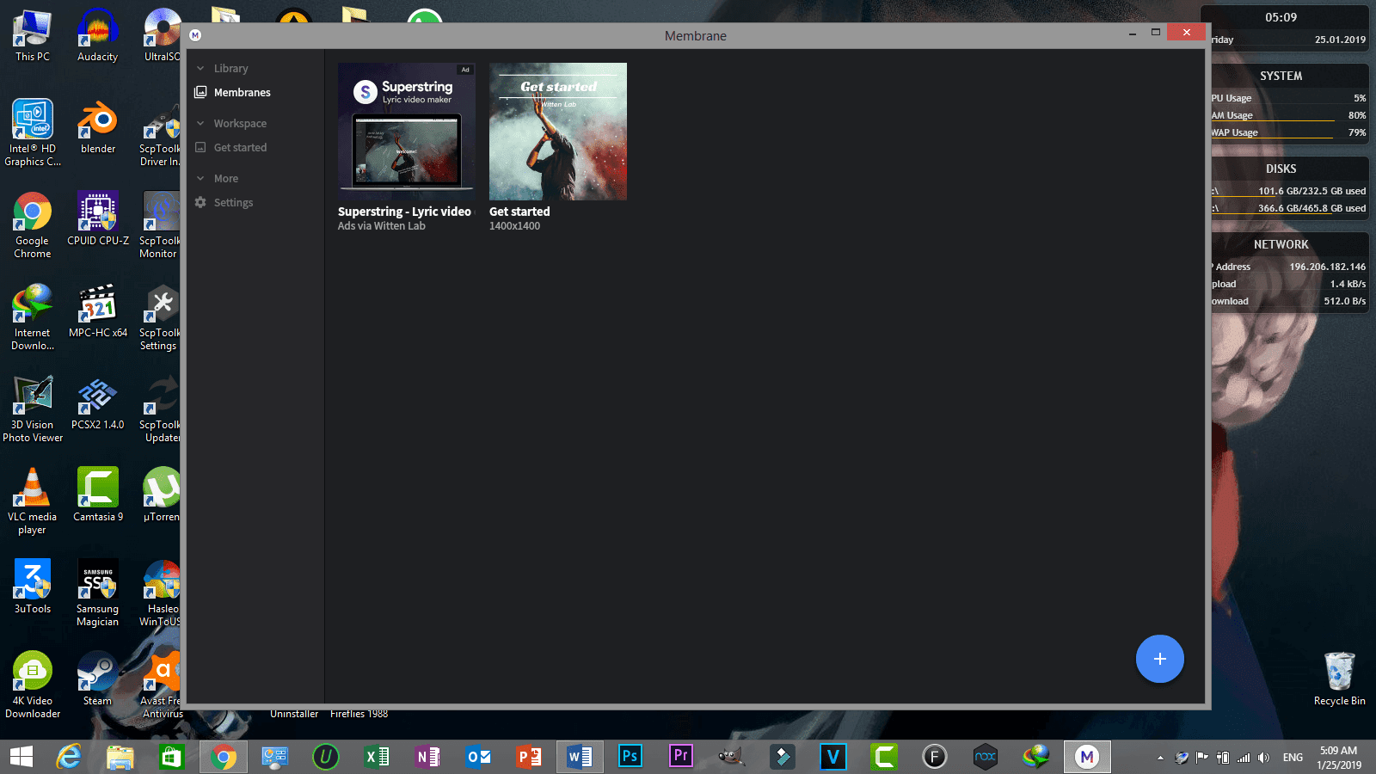
Task: Click the Get started sidebar document icon
Action: (x=200, y=147)
